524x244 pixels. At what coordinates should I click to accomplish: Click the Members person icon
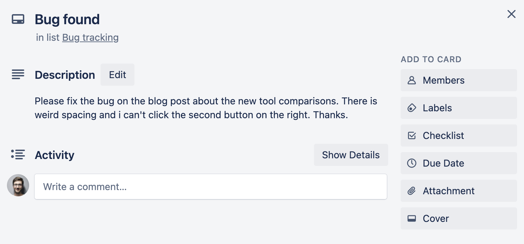tap(412, 80)
